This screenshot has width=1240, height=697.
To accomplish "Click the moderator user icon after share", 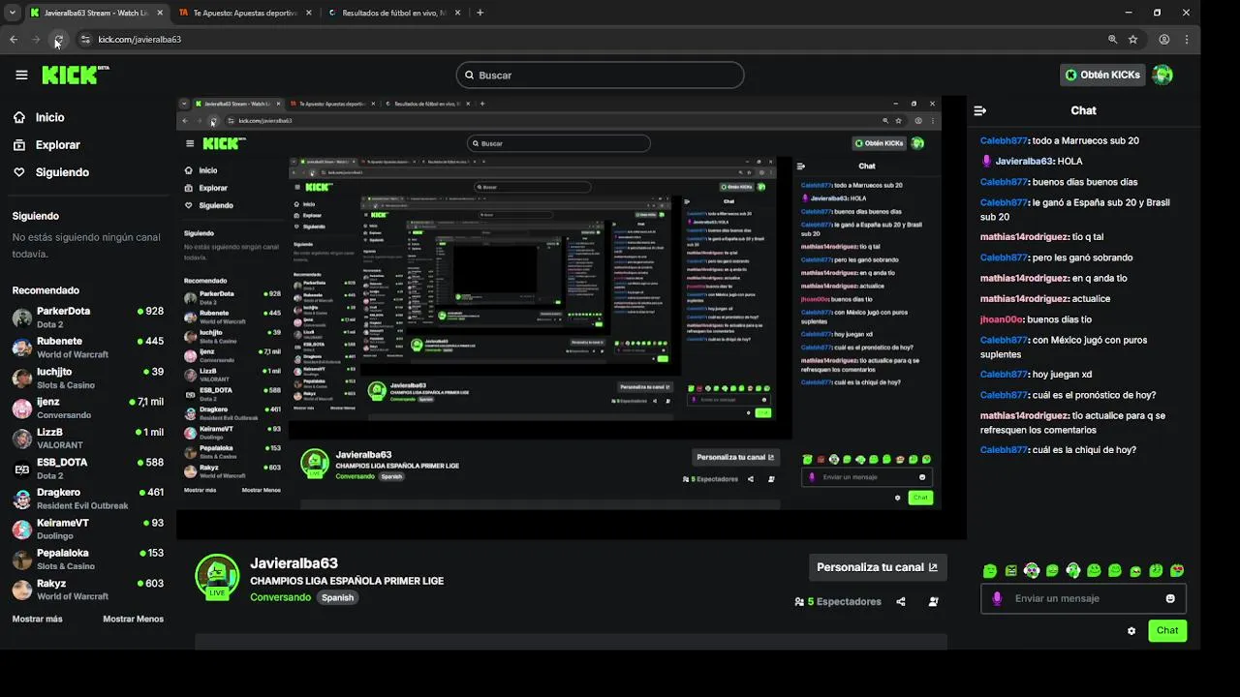I will pos(933,601).
